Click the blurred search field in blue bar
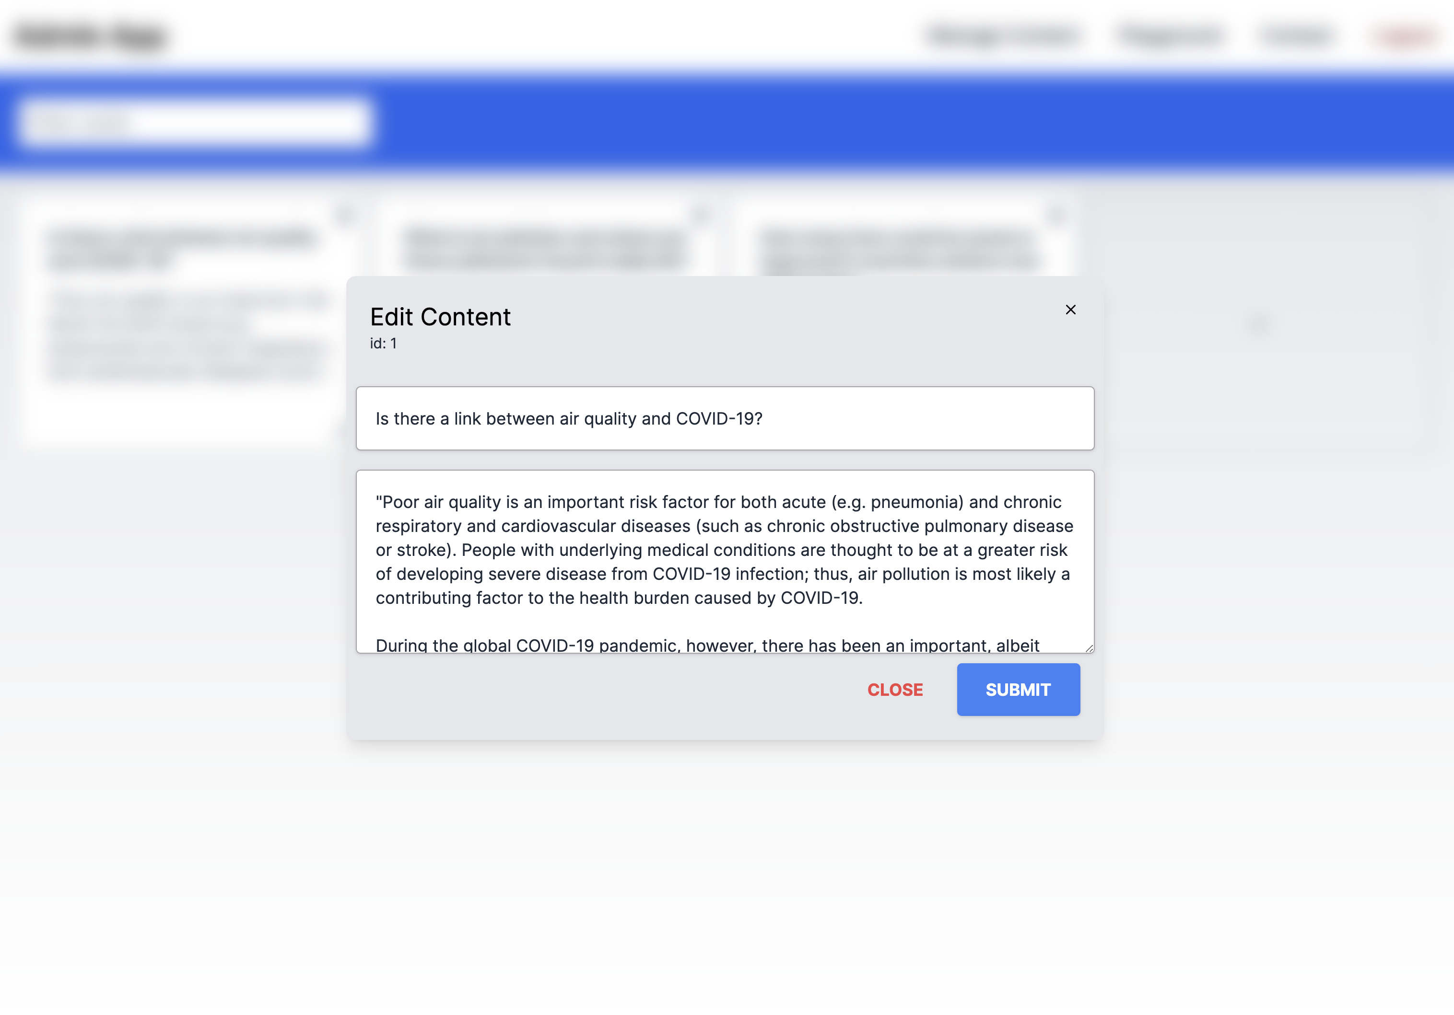The width and height of the screenshot is (1454, 1015). point(195,121)
